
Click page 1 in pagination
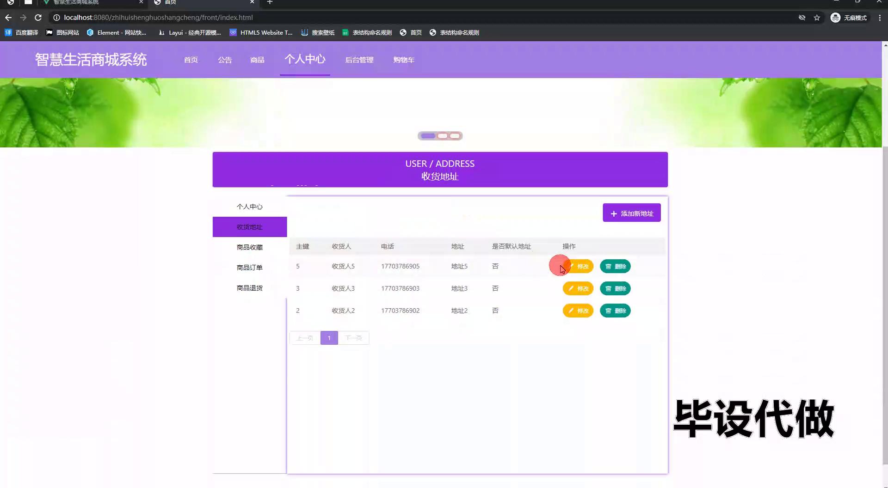point(329,338)
